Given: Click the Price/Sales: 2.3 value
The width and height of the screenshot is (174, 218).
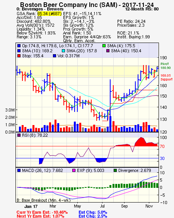Looking at the screenshot, I should (131, 25).
